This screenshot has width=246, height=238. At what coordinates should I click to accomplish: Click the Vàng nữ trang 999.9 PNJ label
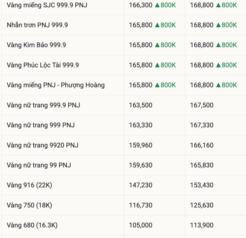pos(43,105)
